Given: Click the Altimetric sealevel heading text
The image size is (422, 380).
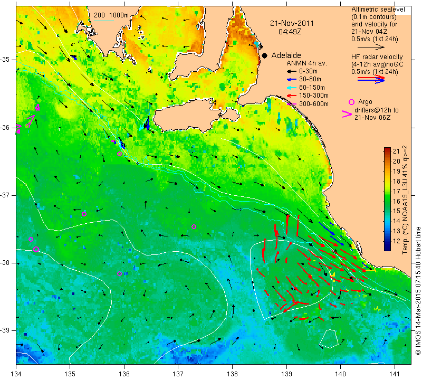Looking at the screenshot, I should [x=378, y=9].
